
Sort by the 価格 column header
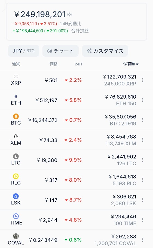click(53, 64)
